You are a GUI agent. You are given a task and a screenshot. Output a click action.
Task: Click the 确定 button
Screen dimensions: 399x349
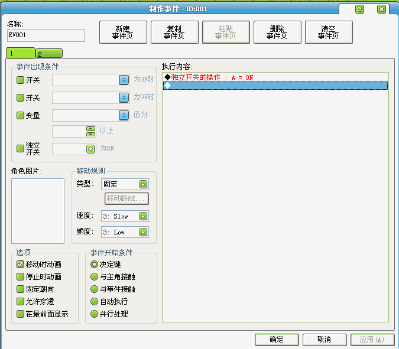(x=277, y=340)
